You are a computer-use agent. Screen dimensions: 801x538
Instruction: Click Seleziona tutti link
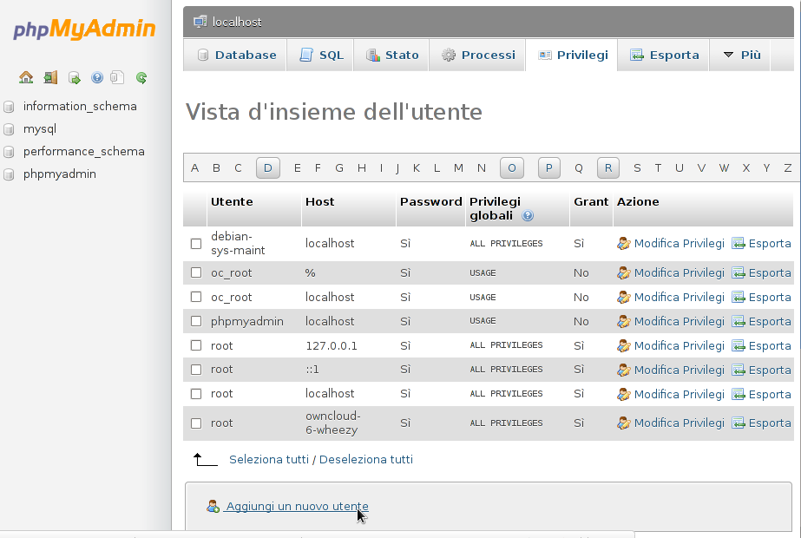tap(268, 459)
